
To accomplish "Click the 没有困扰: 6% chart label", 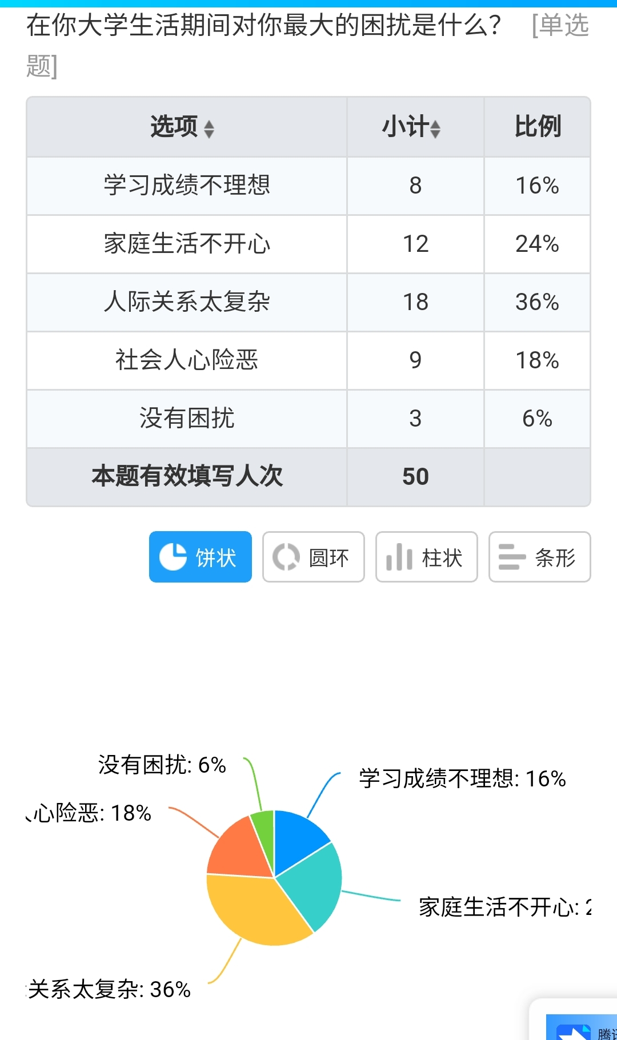I will coord(162,765).
